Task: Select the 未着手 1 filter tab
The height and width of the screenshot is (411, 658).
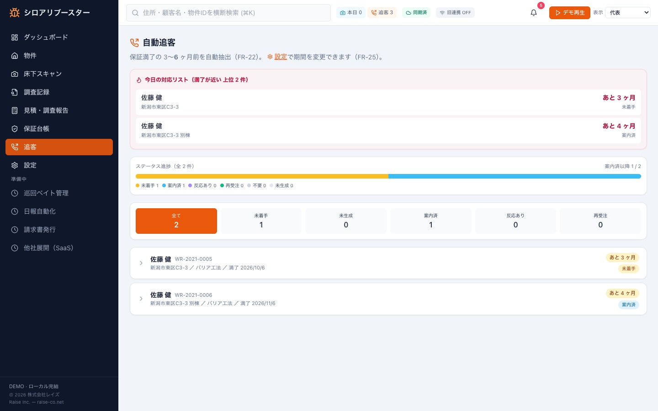Action: pyautogui.click(x=261, y=221)
